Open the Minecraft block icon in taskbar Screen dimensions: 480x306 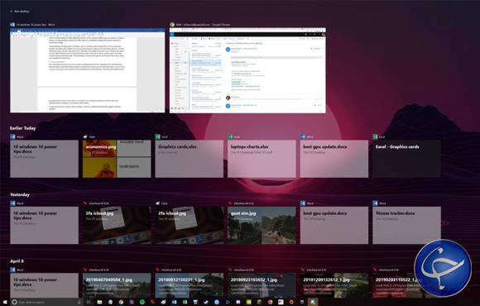pyautogui.click(x=259, y=302)
